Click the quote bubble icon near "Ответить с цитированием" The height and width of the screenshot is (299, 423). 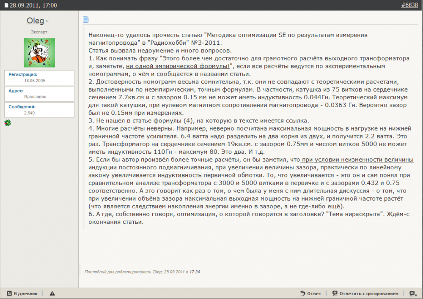tap(335, 293)
